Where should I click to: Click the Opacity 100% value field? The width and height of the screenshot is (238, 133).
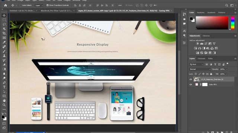pos(222,69)
